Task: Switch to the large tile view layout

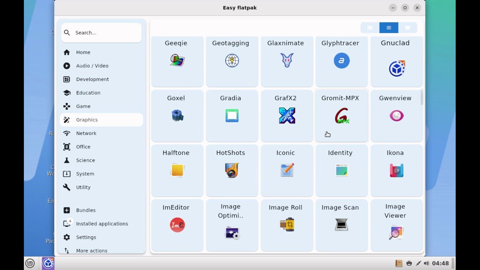Action: pos(408,28)
